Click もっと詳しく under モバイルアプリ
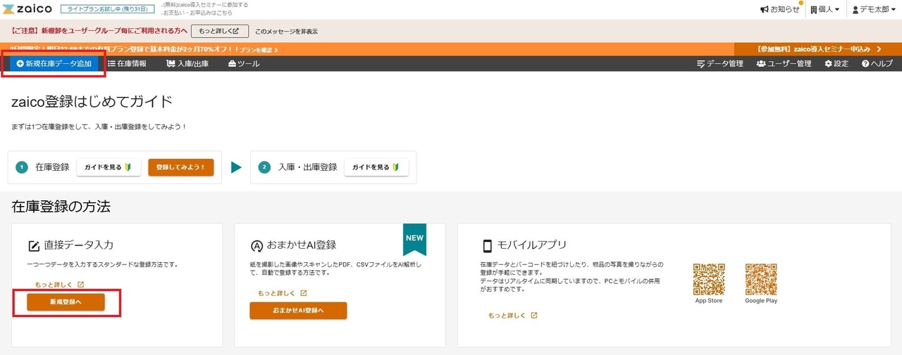 pyautogui.click(x=513, y=316)
